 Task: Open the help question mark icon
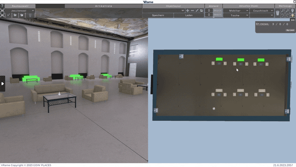tap(2, 6)
